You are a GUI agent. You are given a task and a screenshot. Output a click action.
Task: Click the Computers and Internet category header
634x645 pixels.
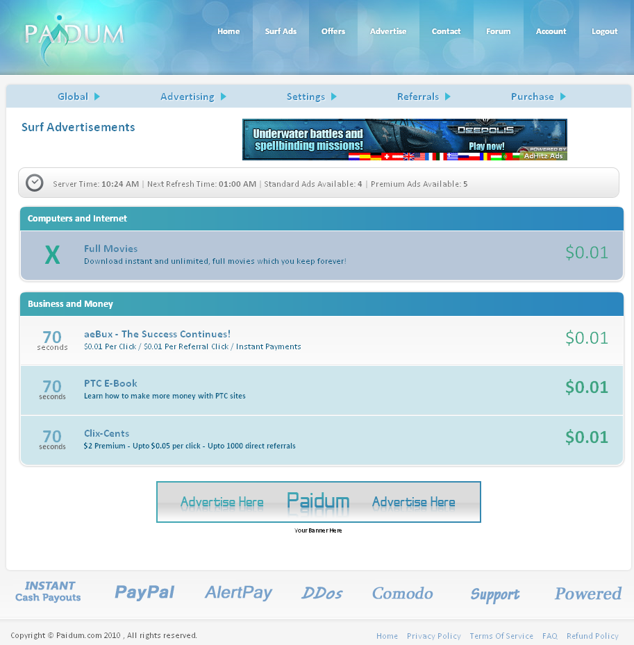click(x=322, y=219)
